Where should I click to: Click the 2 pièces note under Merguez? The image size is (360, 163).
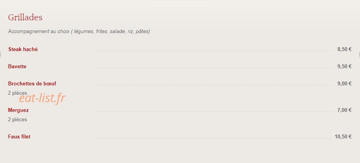[x=18, y=119]
